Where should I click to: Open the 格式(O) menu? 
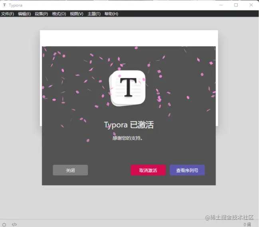59,14
